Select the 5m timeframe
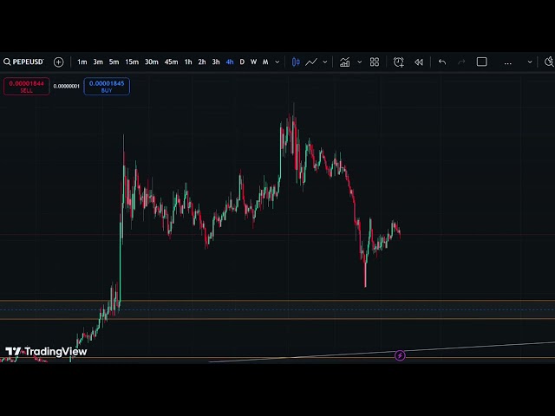The image size is (555, 416). pyautogui.click(x=114, y=62)
